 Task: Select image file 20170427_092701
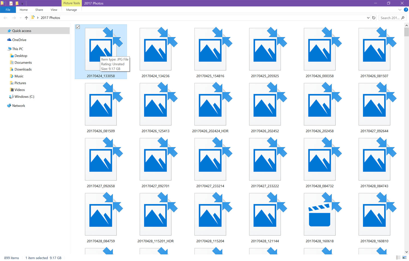(x=155, y=162)
